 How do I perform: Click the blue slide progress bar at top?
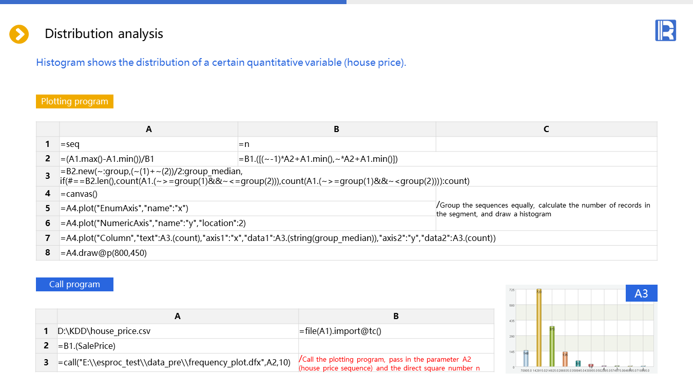pos(173,2)
